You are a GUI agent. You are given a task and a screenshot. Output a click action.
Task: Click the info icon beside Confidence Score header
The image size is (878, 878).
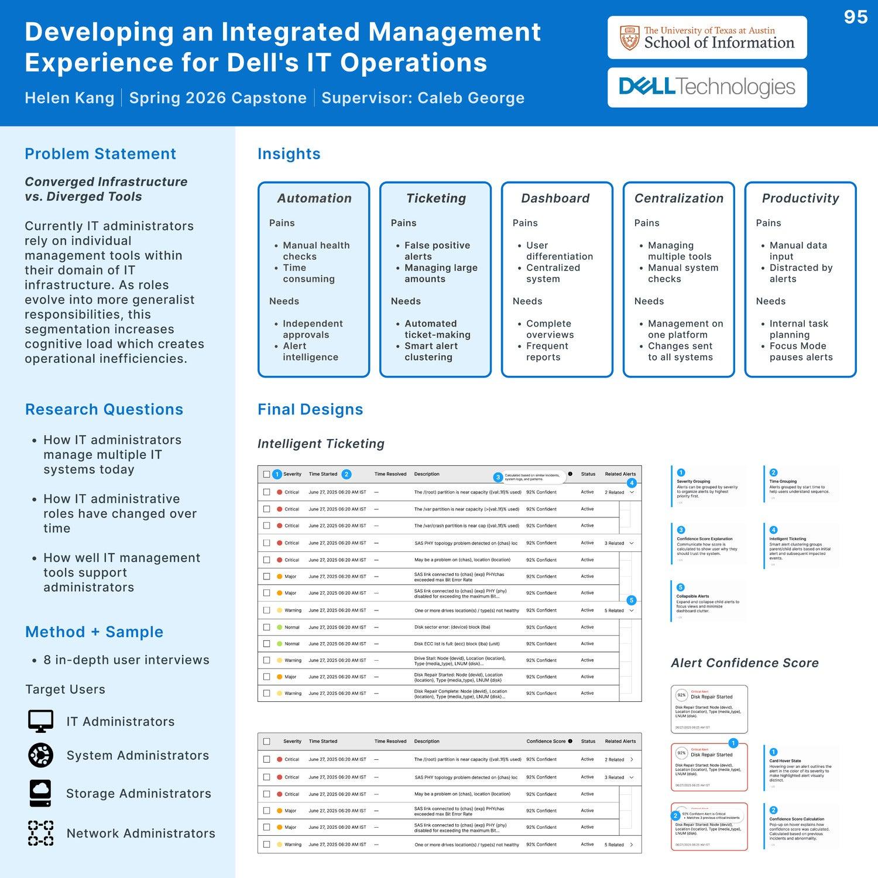(x=570, y=741)
